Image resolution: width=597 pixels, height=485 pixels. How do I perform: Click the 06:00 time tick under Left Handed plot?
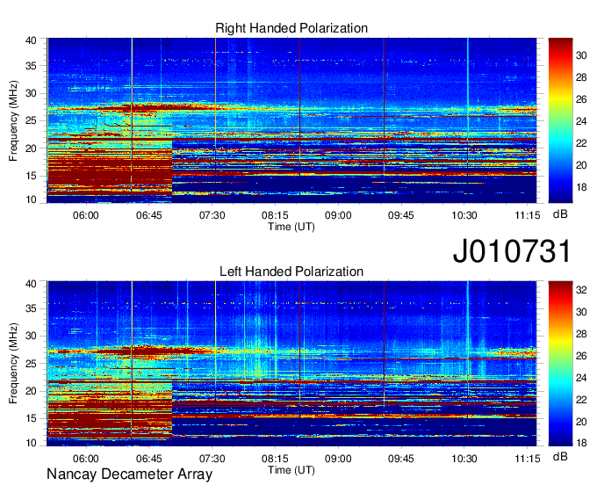86,459
